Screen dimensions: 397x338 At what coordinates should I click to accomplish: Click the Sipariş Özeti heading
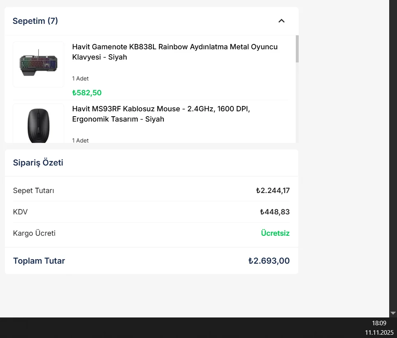click(x=38, y=163)
